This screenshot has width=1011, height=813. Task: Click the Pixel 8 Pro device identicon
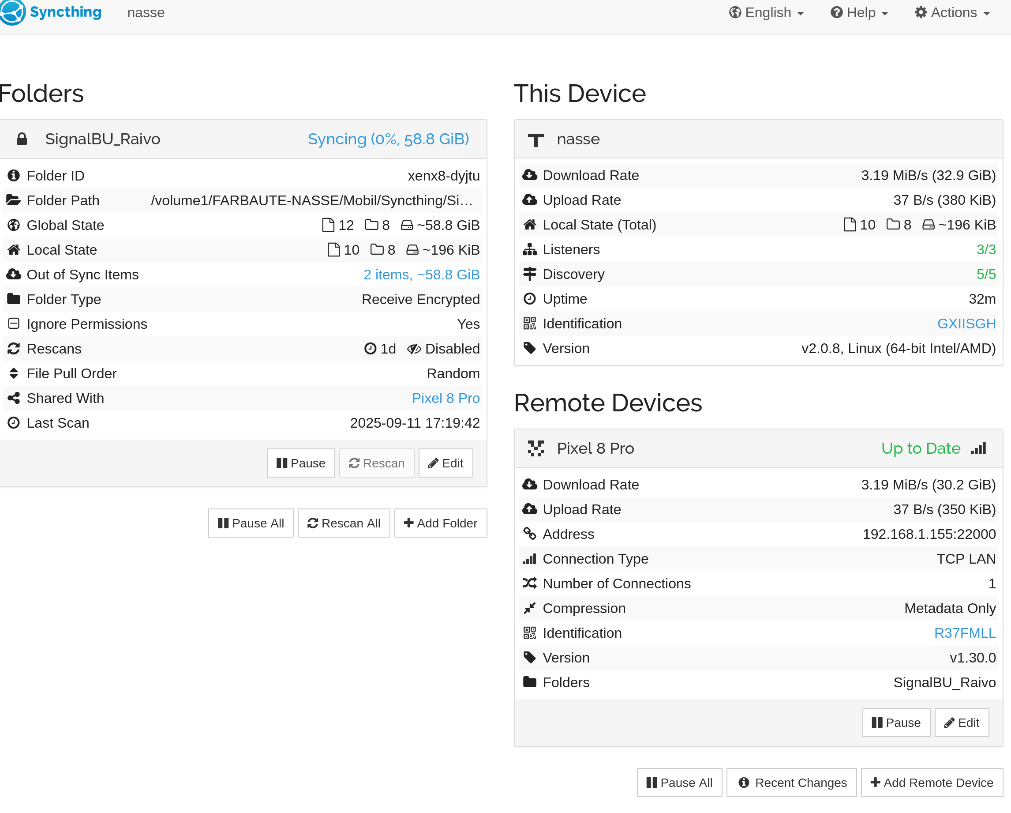coord(536,448)
